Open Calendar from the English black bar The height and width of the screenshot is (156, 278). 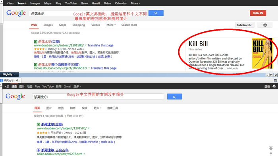pos(121,3)
